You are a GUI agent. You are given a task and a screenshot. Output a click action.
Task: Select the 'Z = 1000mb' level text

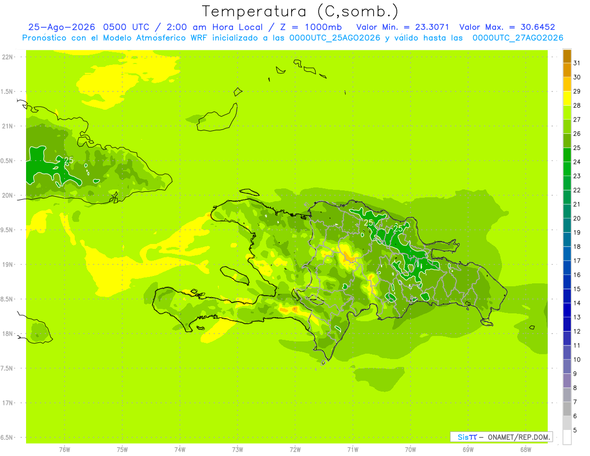click(311, 27)
